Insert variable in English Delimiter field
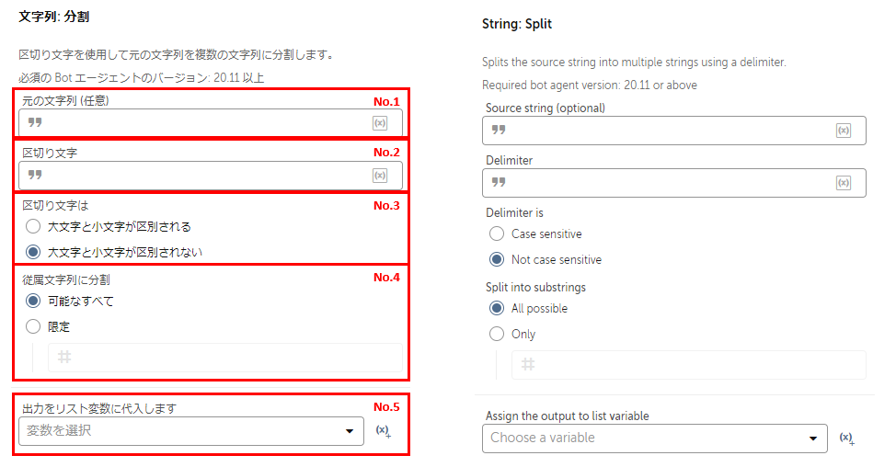Screen dimensions: 896x467 pyautogui.click(x=844, y=183)
